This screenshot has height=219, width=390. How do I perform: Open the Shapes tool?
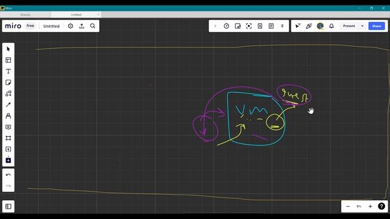tap(8, 94)
